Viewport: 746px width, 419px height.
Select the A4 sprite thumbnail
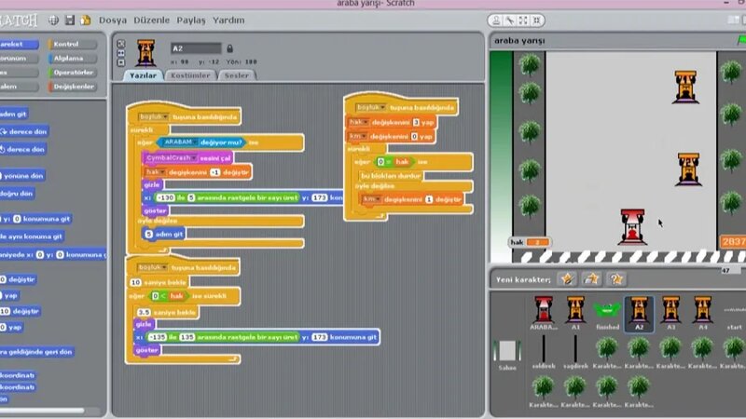click(x=703, y=313)
